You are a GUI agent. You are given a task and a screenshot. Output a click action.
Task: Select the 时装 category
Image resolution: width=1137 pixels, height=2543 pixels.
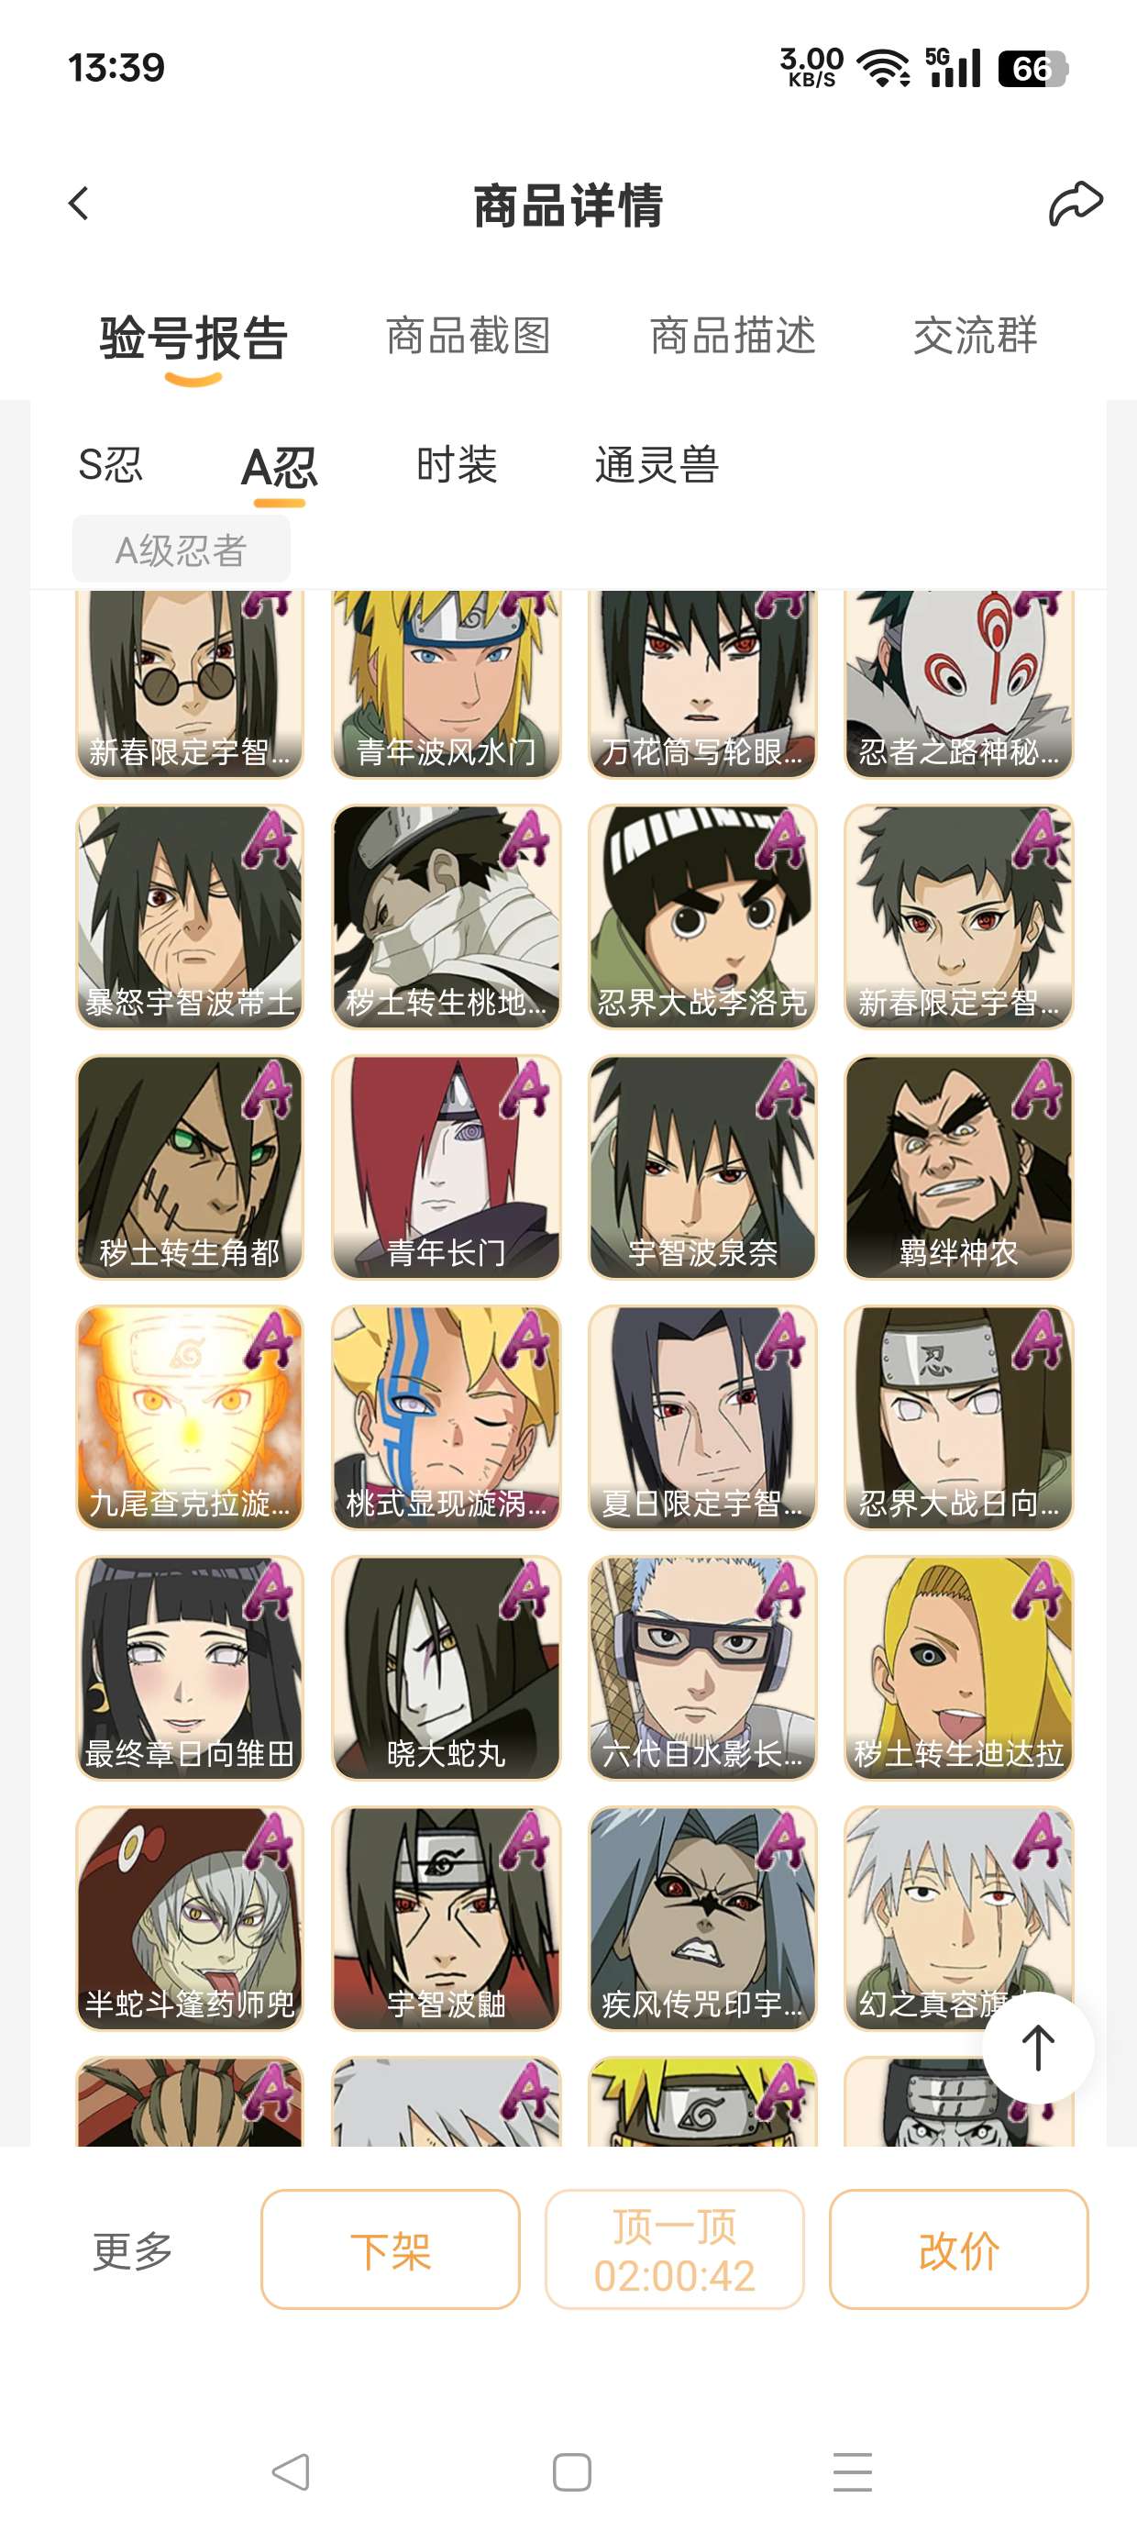tap(457, 465)
